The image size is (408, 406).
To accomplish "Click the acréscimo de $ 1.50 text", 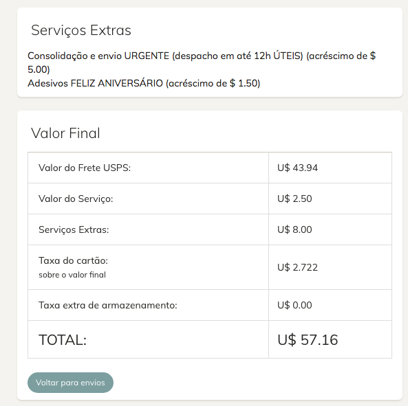I will click(x=213, y=83).
